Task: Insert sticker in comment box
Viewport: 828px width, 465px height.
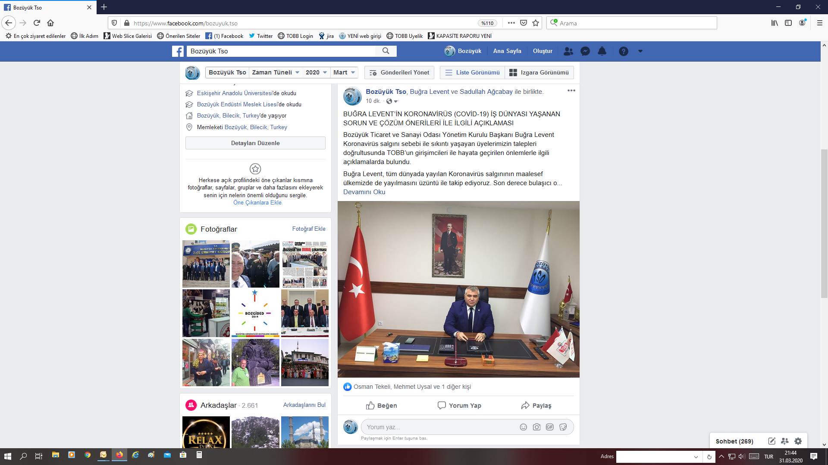Action: [x=563, y=427]
